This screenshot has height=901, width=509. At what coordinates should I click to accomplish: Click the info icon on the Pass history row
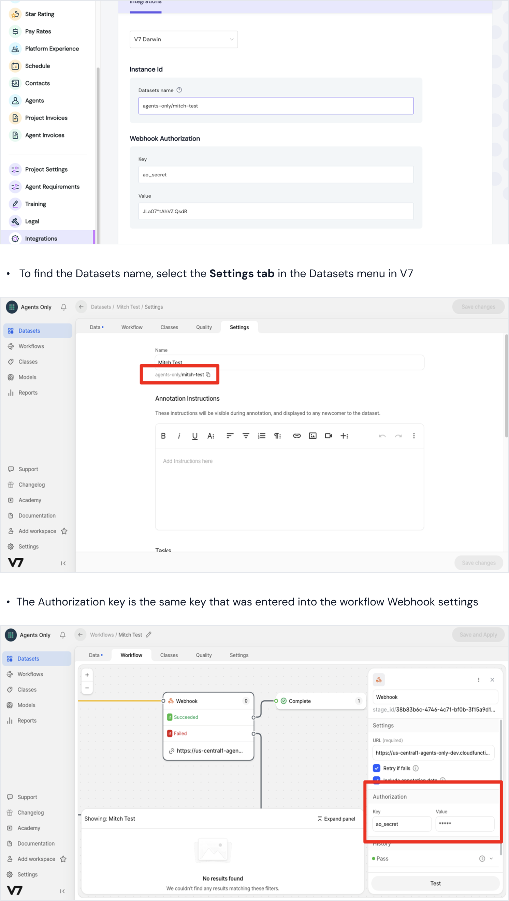[x=482, y=858]
